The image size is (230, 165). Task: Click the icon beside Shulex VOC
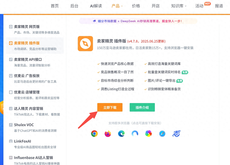(11, 125)
